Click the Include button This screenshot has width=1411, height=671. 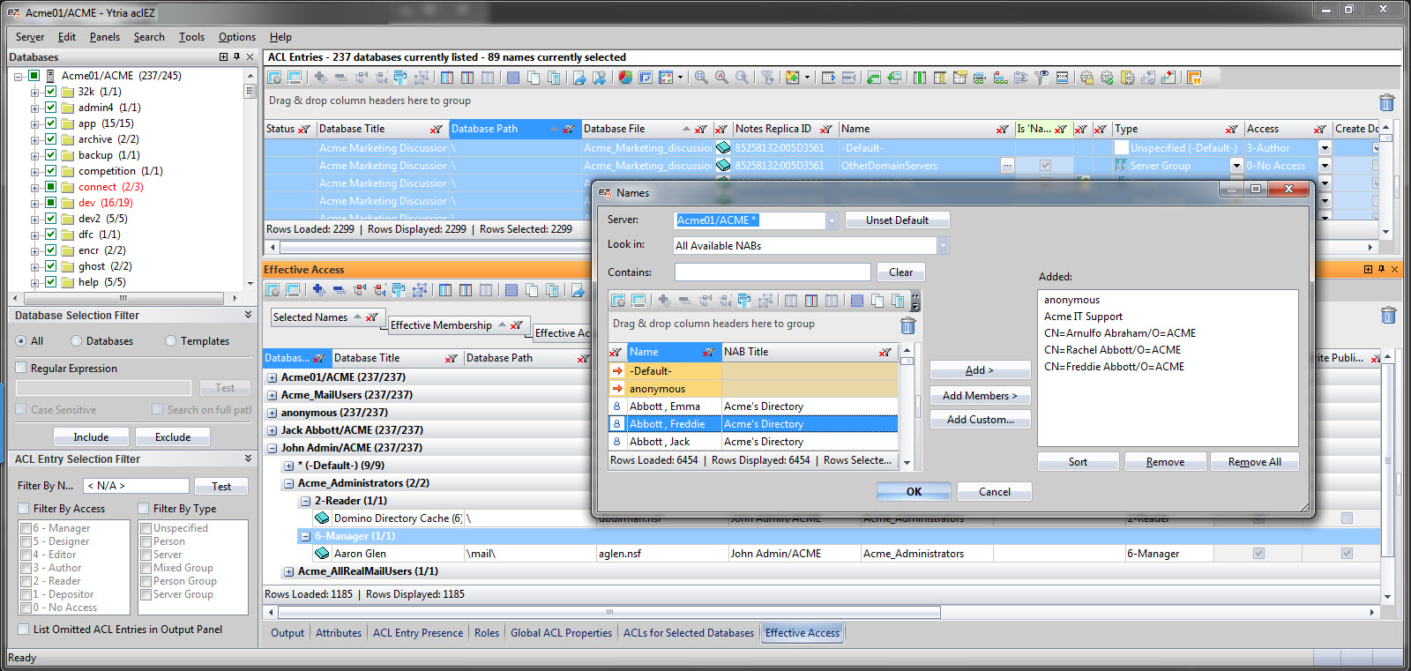(x=91, y=437)
